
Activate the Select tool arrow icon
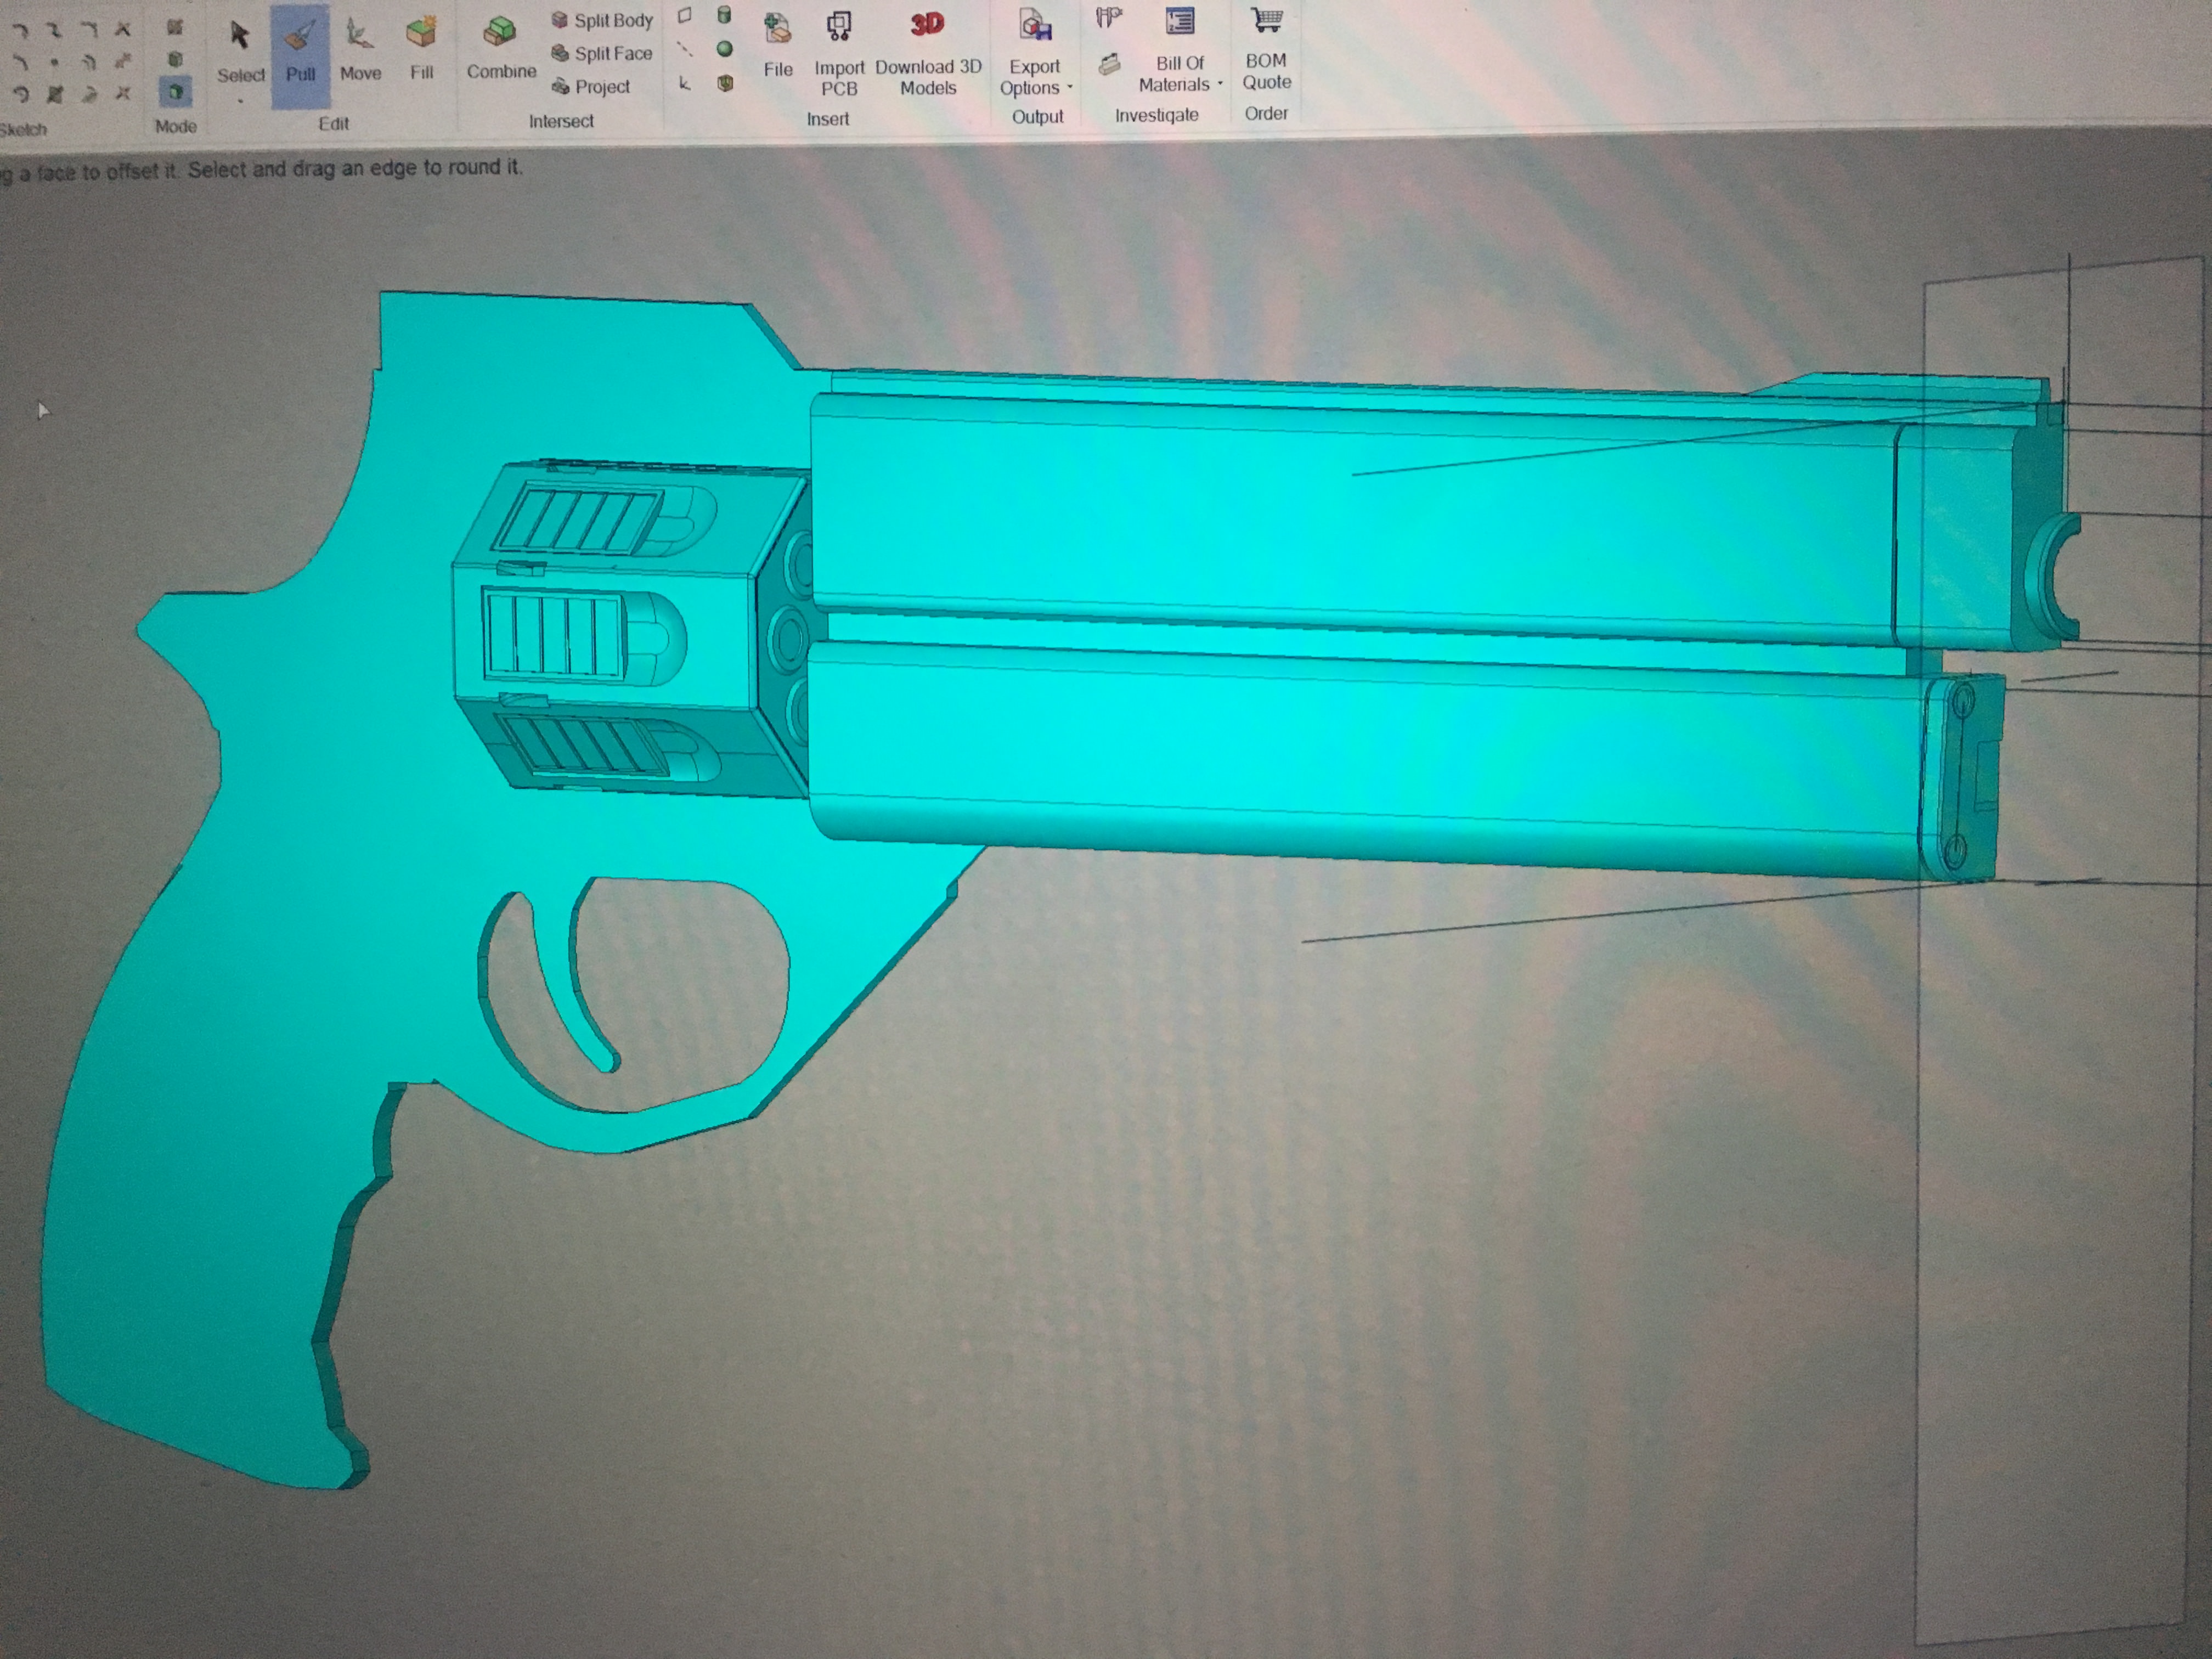pos(239,36)
